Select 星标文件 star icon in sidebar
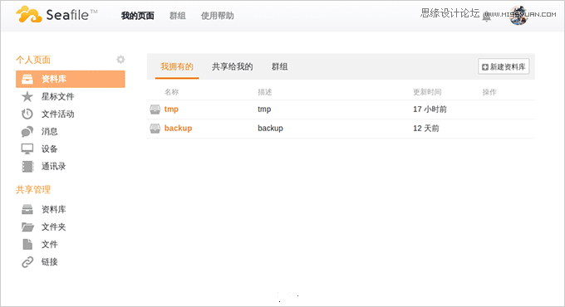This screenshot has width=565, height=307. point(27,96)
